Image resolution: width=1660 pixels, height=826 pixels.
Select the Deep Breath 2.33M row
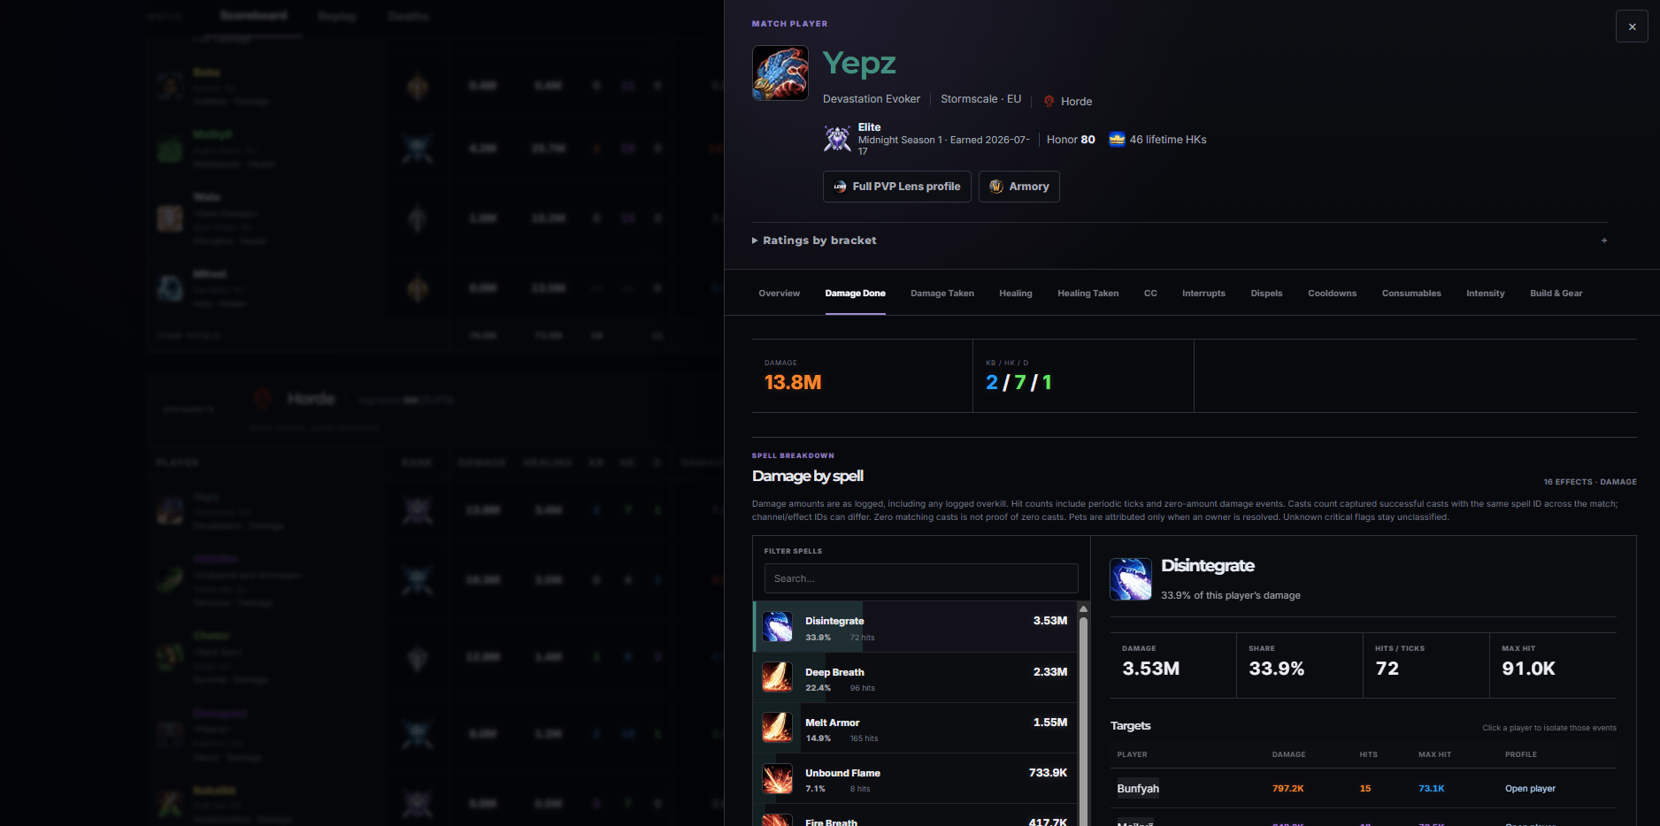point(916,677)
